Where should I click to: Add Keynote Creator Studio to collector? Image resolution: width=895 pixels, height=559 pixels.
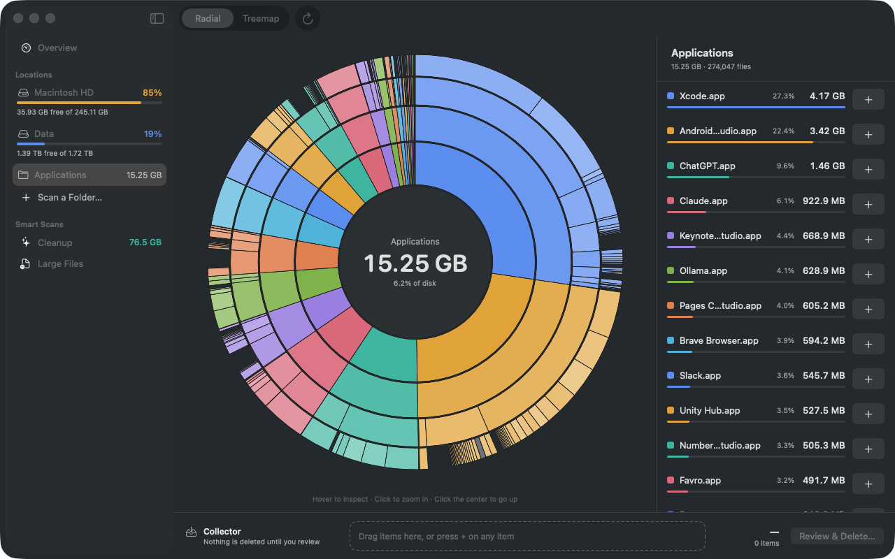pos(868,240)
